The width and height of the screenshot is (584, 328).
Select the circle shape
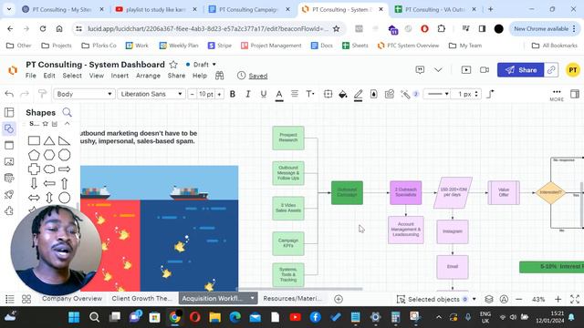(64, 198)
